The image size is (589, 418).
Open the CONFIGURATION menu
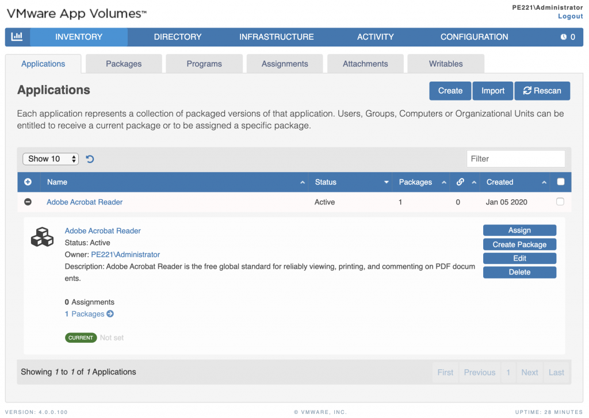(474, 37)
